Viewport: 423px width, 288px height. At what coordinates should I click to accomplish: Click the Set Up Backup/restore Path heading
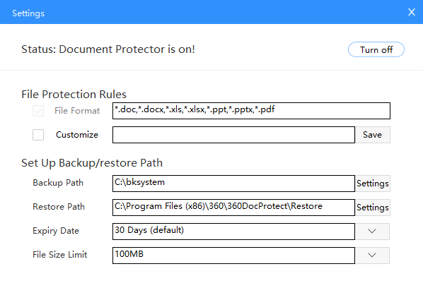(x=92, y=163)
